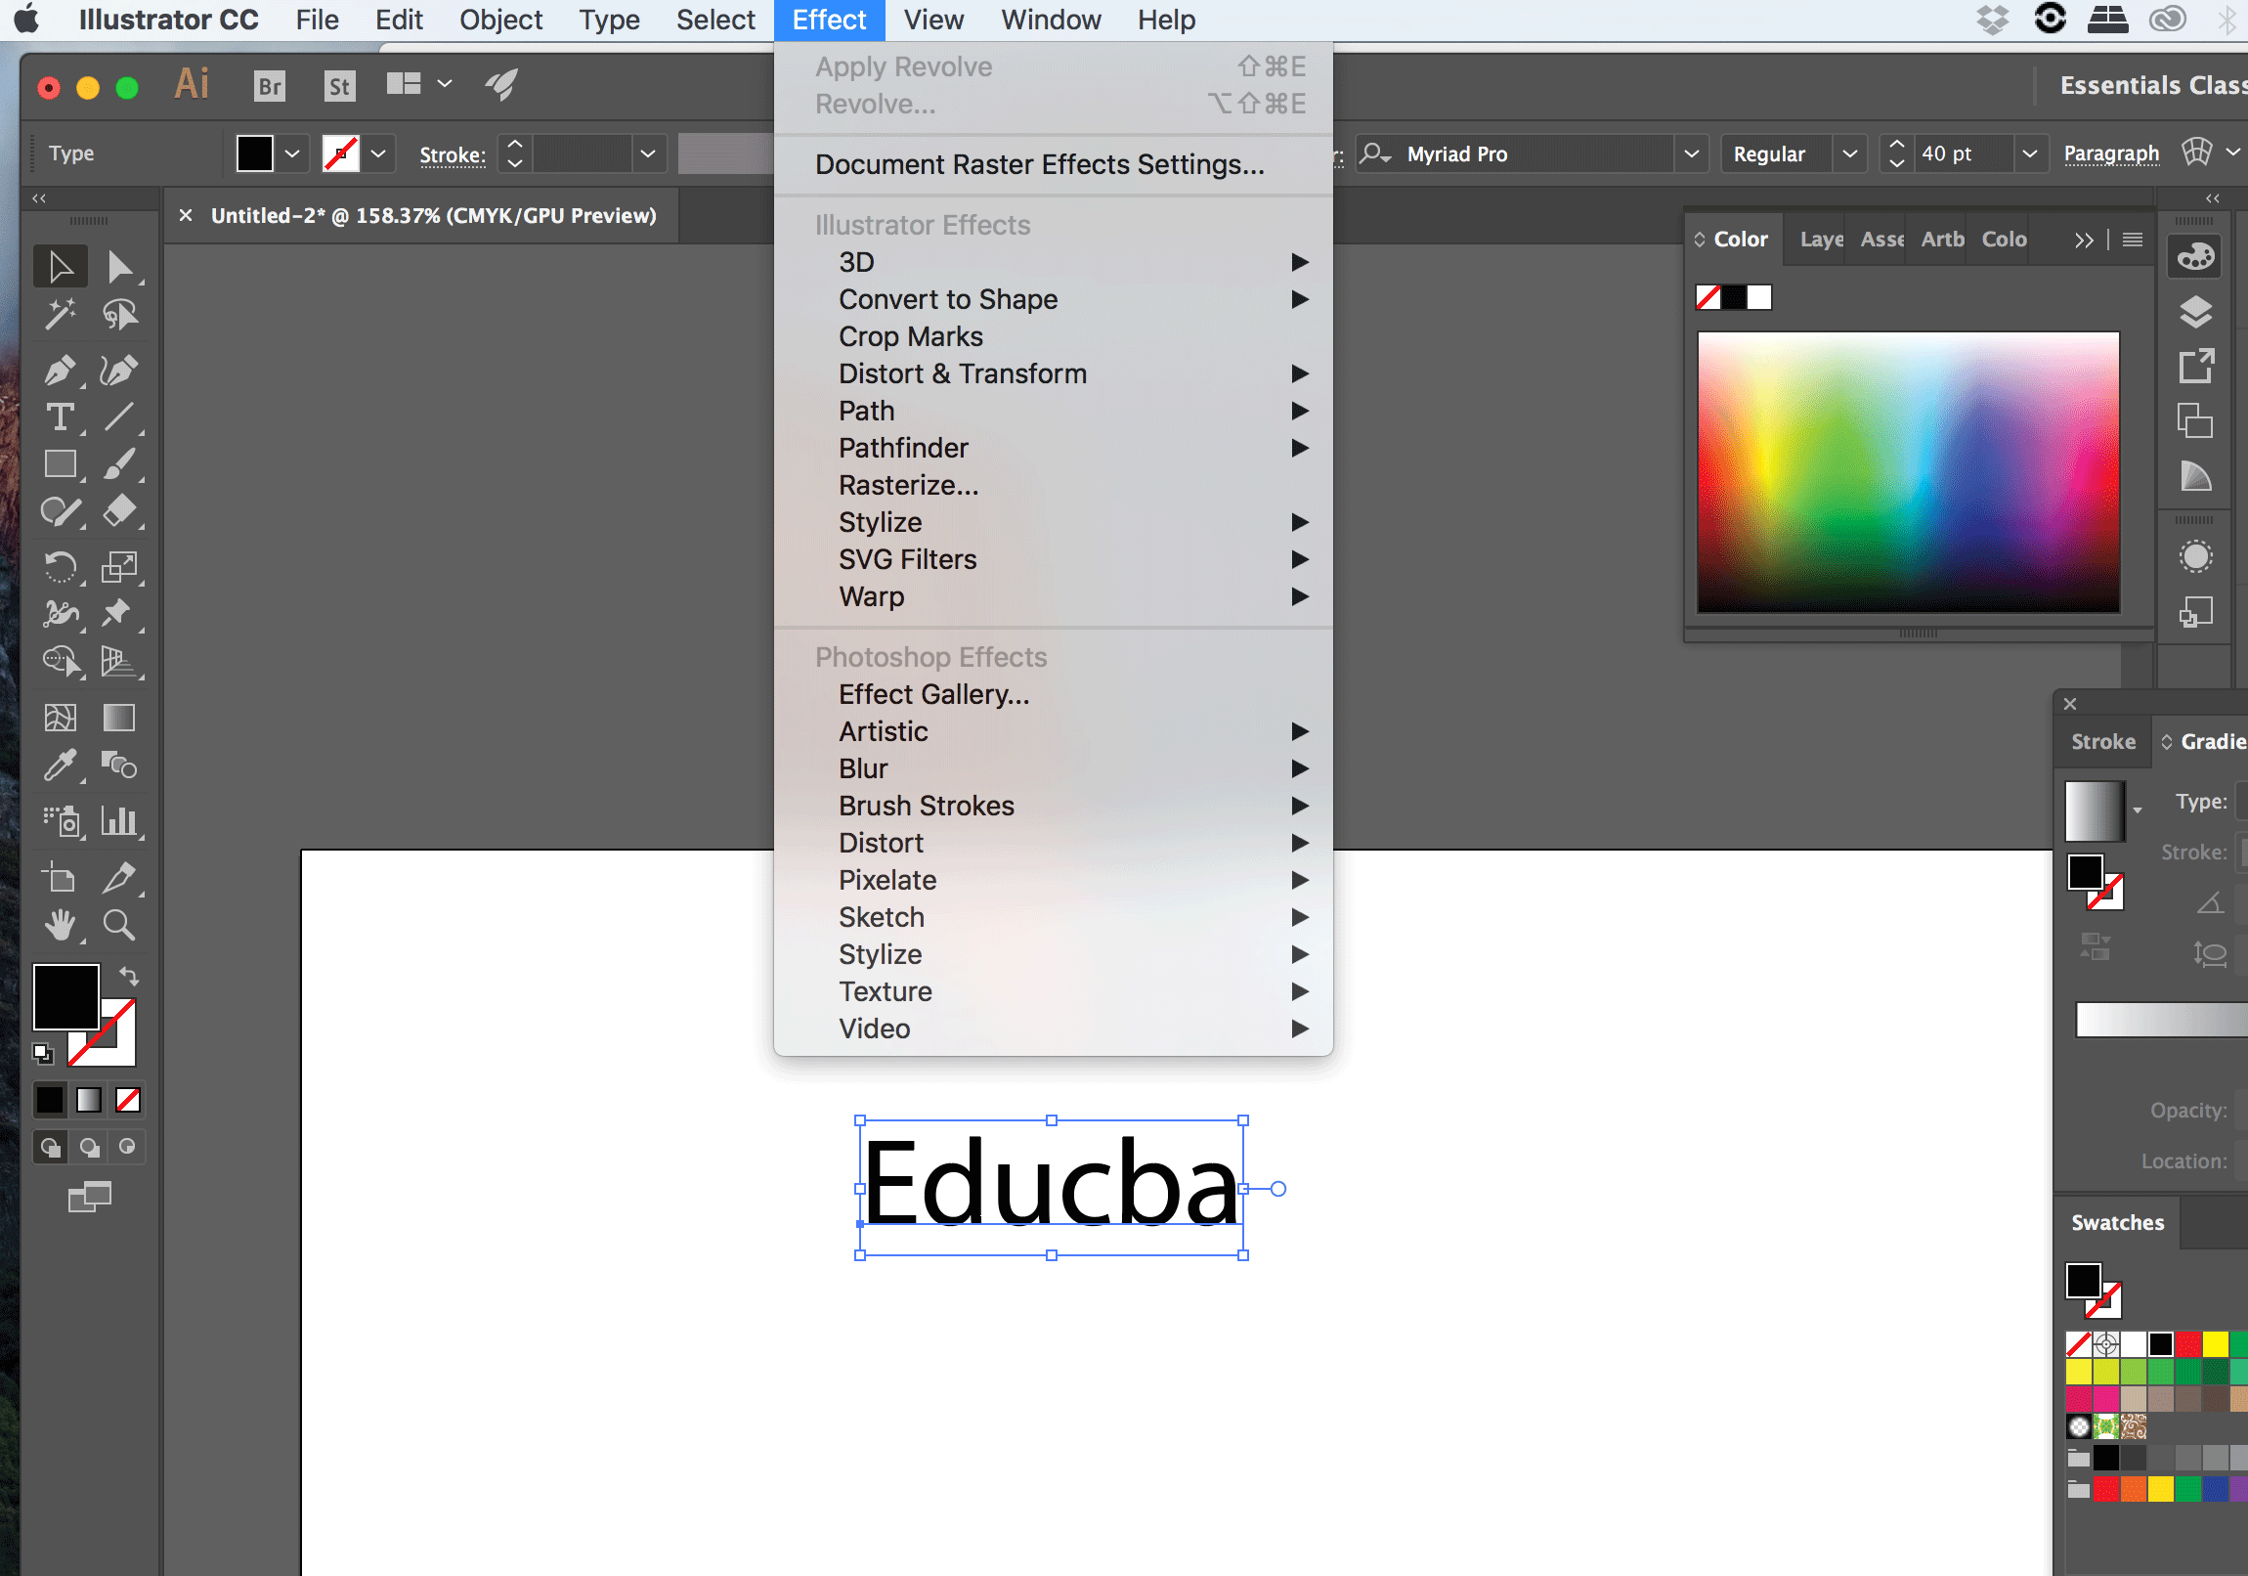
Task: Select the Eyedropper tool
Action: point(60,765)
